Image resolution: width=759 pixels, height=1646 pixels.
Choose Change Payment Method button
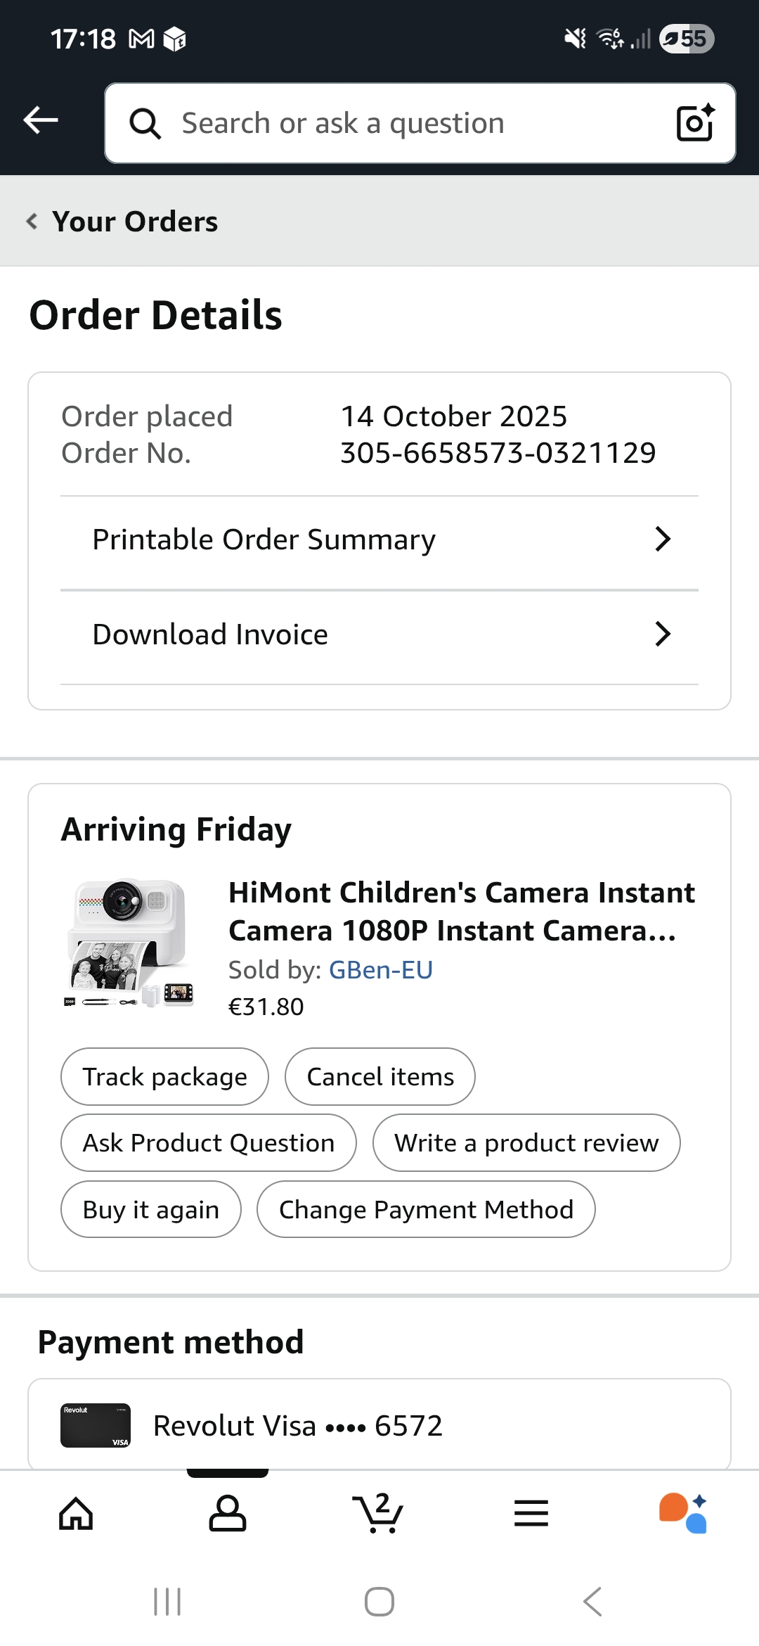pos(426,1210)
